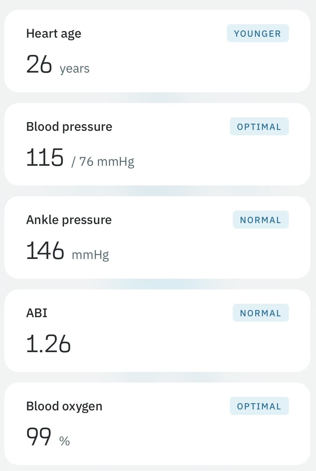The height and width of the screenshot is (471, 316).
Task: Open the Blood oxygen title label
Action: pos(64,406)
